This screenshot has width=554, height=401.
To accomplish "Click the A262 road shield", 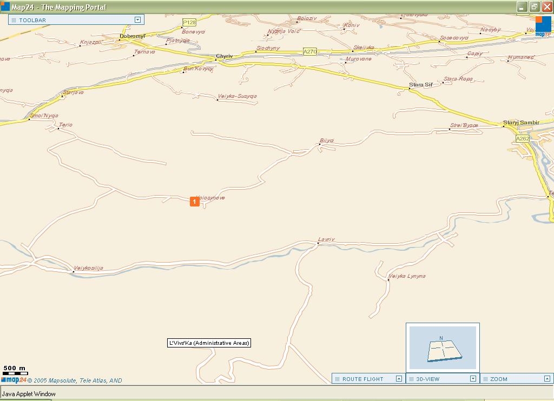I will click(522, 139).
